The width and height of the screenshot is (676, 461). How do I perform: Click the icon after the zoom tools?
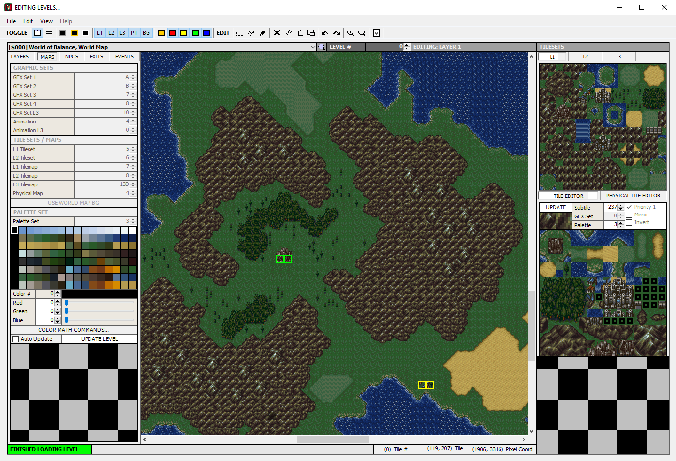tap(376, 33)
